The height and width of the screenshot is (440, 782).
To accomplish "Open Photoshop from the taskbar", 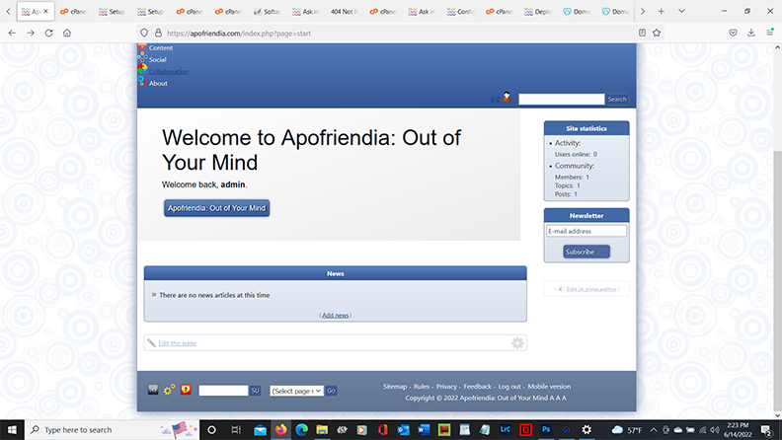I will 546,429.
